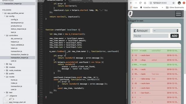This screenshot has height=104, width=186.
Task: Select the £-55 work-item transaction row
Action: [x=156, y=83]
